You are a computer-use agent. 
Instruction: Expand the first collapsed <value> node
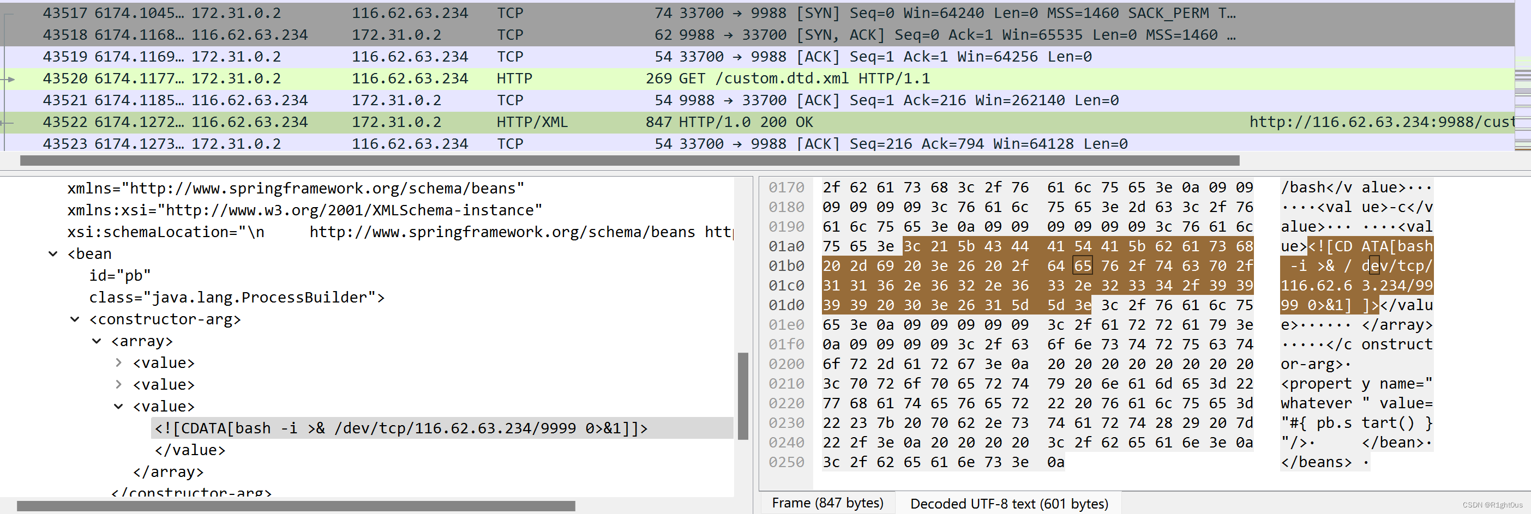click(x=118, y=362)
